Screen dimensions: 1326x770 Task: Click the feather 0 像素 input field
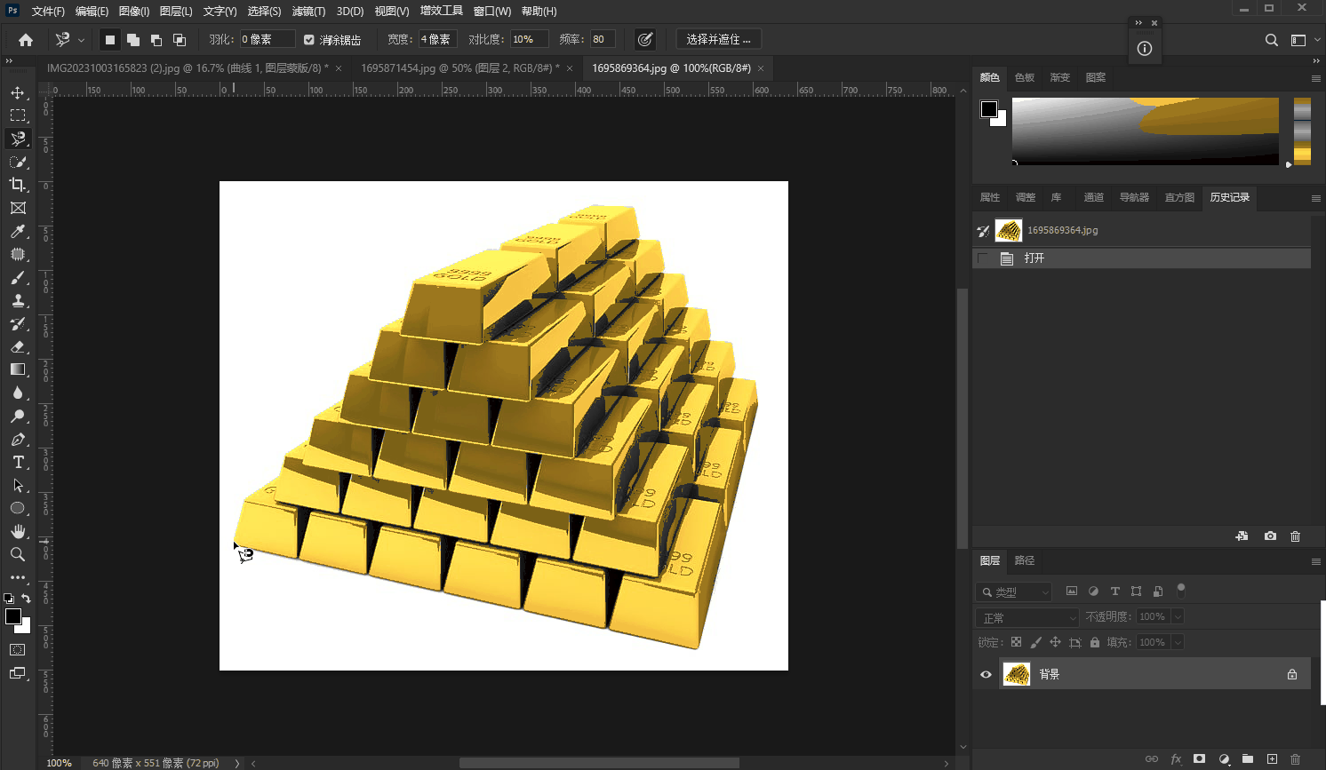pos(267,39)
